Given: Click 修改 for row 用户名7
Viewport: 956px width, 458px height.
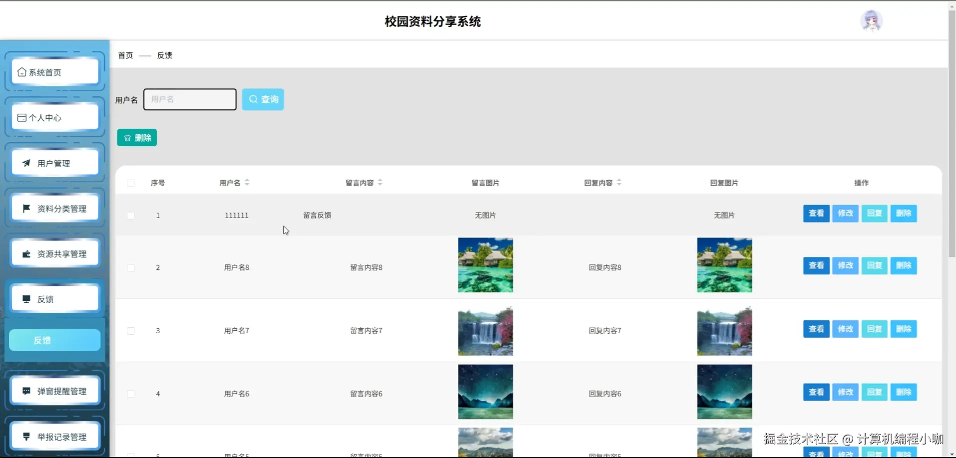Looking at the screenshot, I should pyautogui.click(x=845, y=329).
